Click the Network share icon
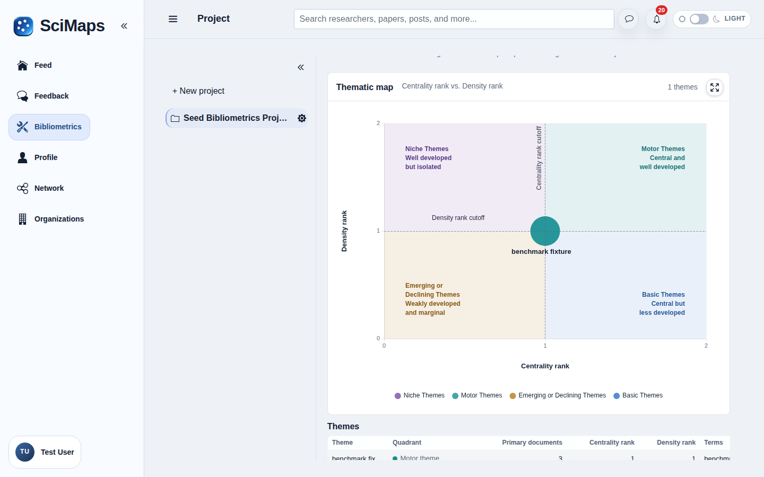The height and width of the screenshot is (477, 764). (22, 188)
